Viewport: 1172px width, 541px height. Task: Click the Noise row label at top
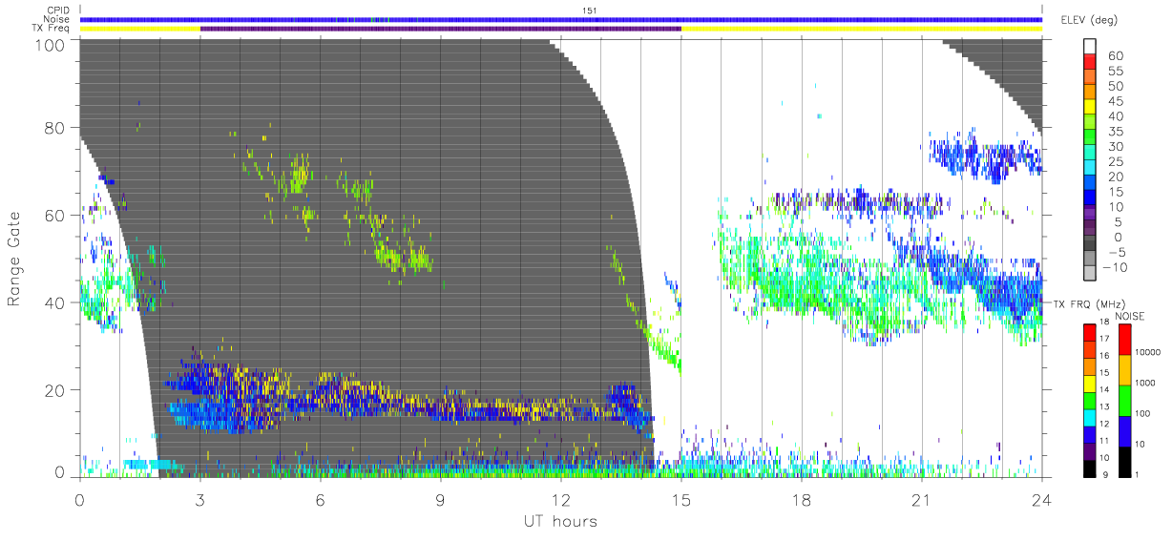[x=57, y=19]
